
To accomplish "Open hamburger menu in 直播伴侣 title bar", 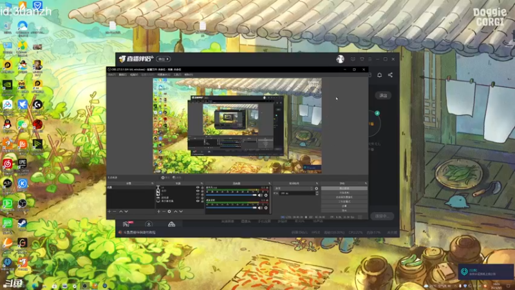I will pos(370,59).
